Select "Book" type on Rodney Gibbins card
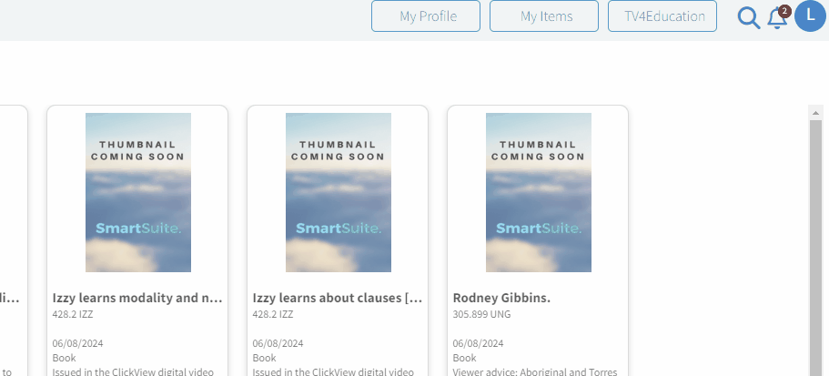The width and height of the screenshot is (829, 376). pyautogui.click(x=465, y=358)
